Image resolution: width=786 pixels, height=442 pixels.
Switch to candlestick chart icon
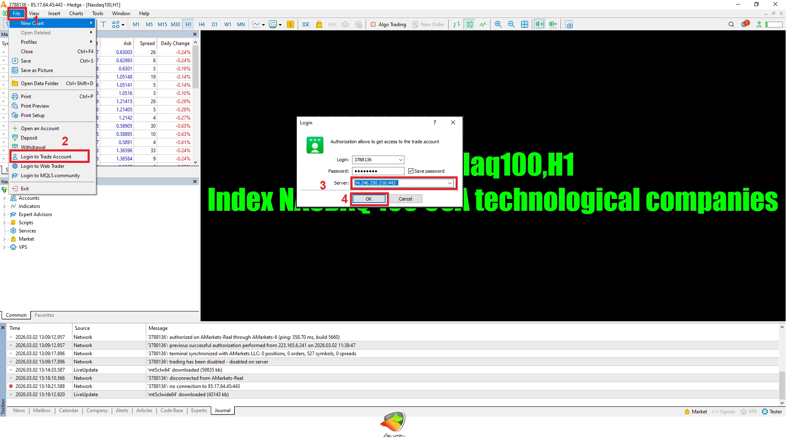click(x=470, y=25)
